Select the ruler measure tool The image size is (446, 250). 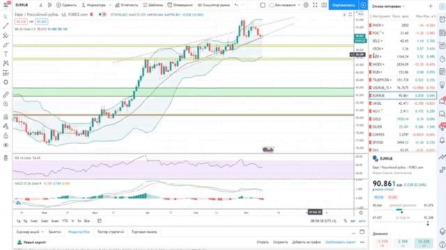pos(6,94)
